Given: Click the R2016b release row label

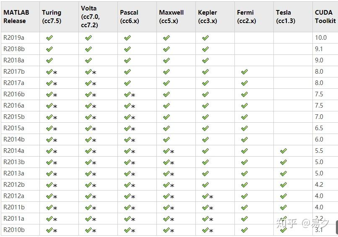Looking at the screenshot, I should (x=14, y=94).
